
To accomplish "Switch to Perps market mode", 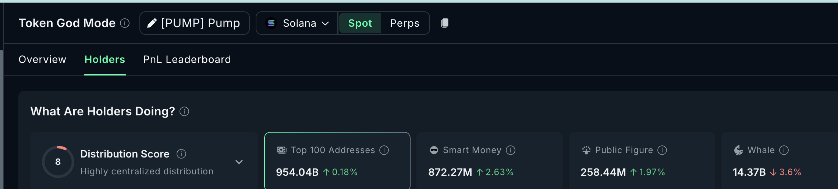I will 405,23.
